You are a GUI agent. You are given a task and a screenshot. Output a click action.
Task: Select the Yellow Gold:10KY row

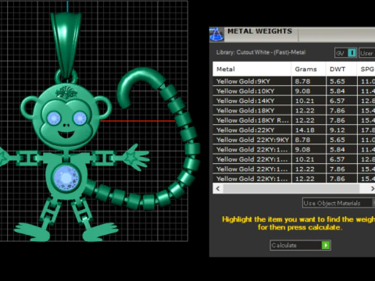click(294, 91)
